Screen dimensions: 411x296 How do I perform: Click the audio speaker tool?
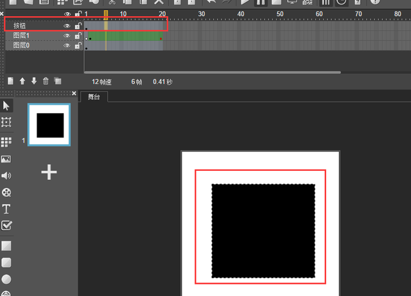(6, 175)
